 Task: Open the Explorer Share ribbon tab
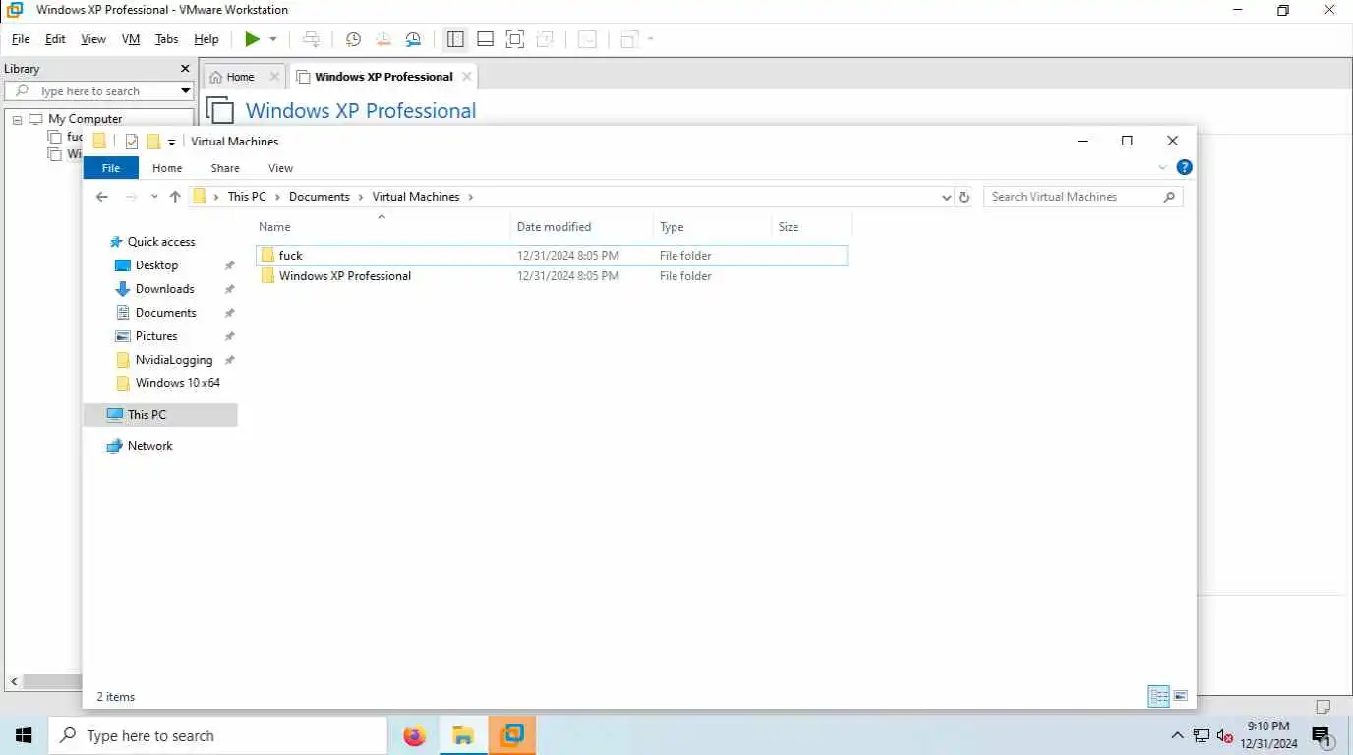225,168
